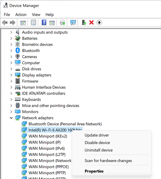Expand the Display adapters node arrow
This screenshot has width=161, height=179.
tap(11, 75)
